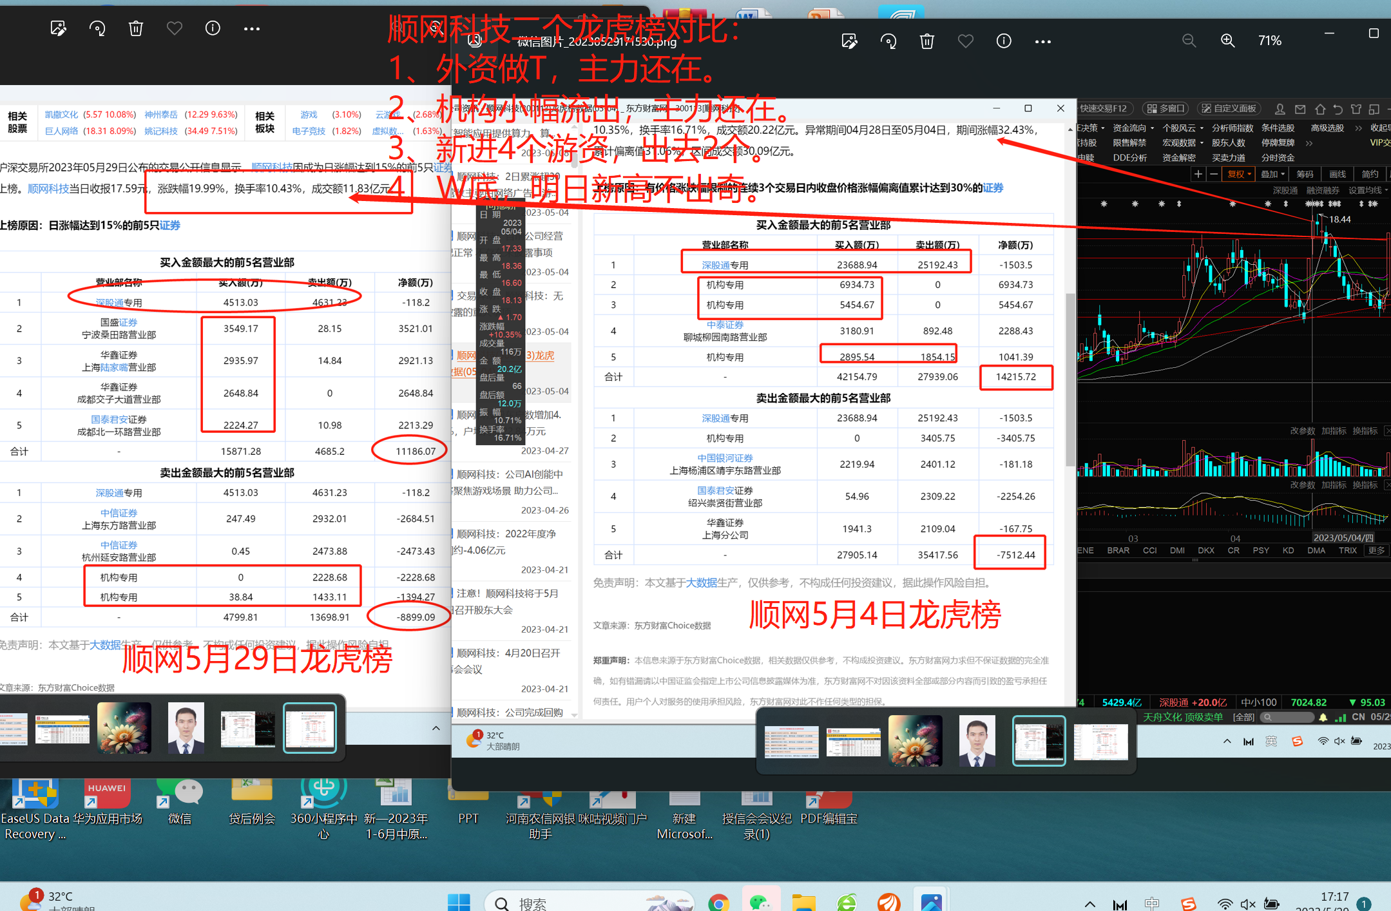The image size is (1391, 911).
Task: Show file info in the rear Photos window
Action: point(213,28)
